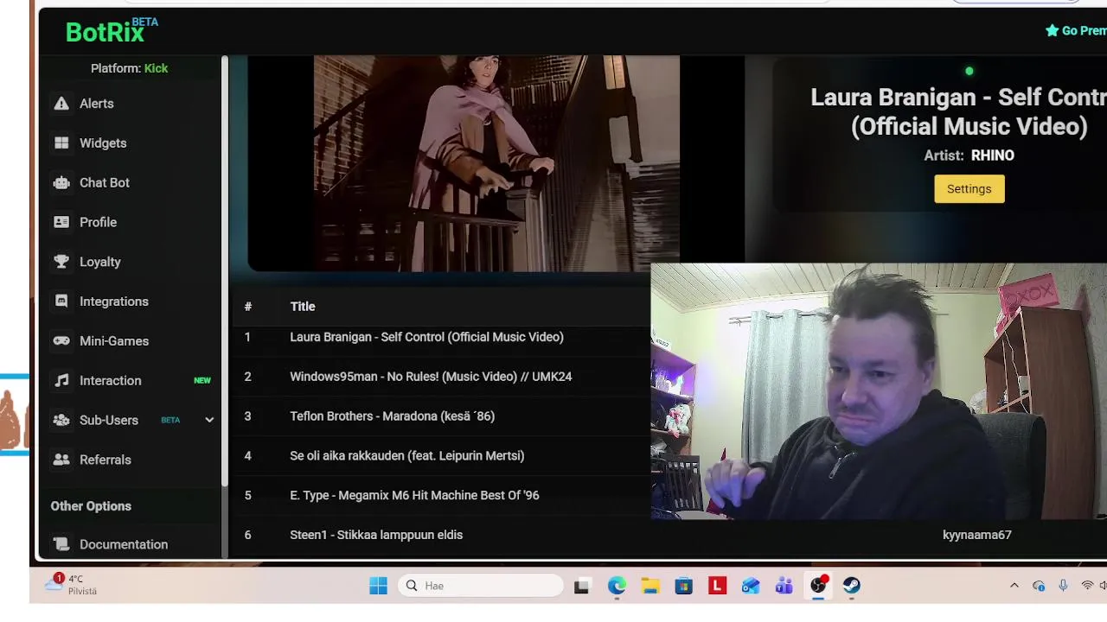Click the Windows search box Hae
Viewport: 1107px width, 622px height.
(481, 586)
